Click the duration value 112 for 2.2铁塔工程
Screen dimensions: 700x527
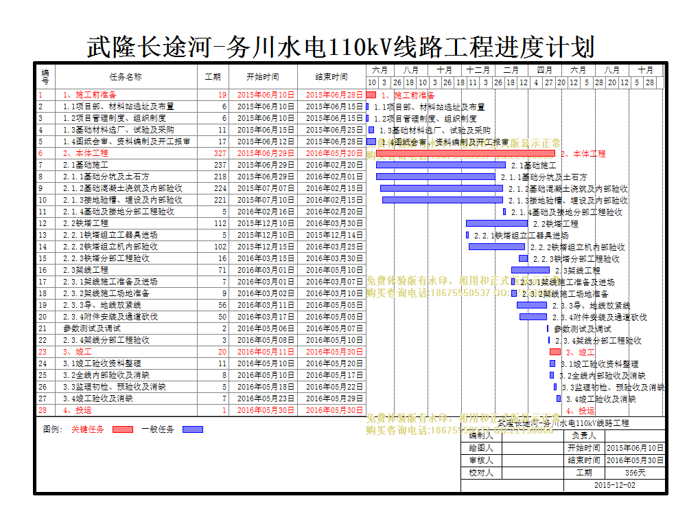220,223
